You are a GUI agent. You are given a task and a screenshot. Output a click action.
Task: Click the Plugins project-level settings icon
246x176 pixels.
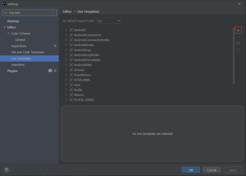(x=55, y=71)
